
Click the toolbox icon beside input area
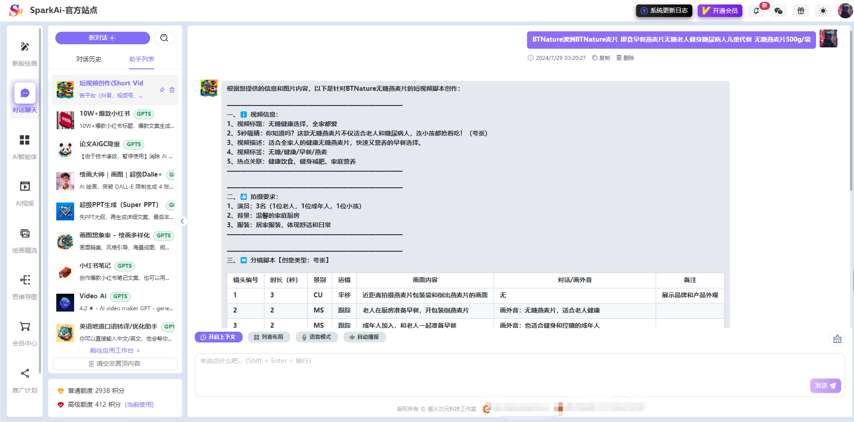(x=837, y=339)
